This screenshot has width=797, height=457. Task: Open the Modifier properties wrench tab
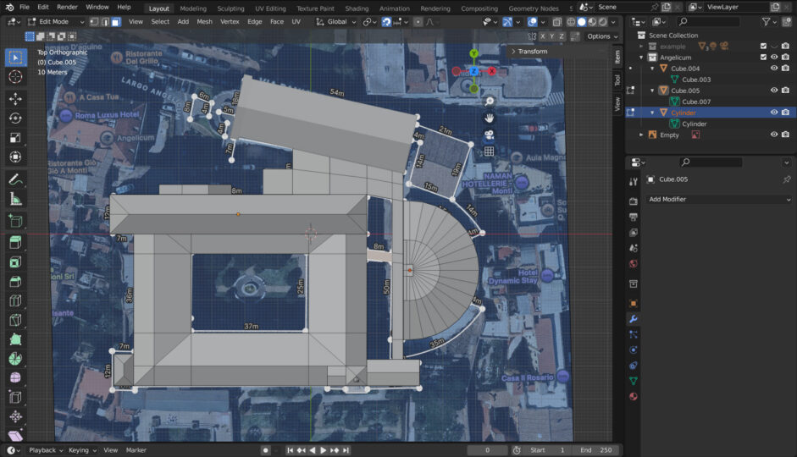634,319
